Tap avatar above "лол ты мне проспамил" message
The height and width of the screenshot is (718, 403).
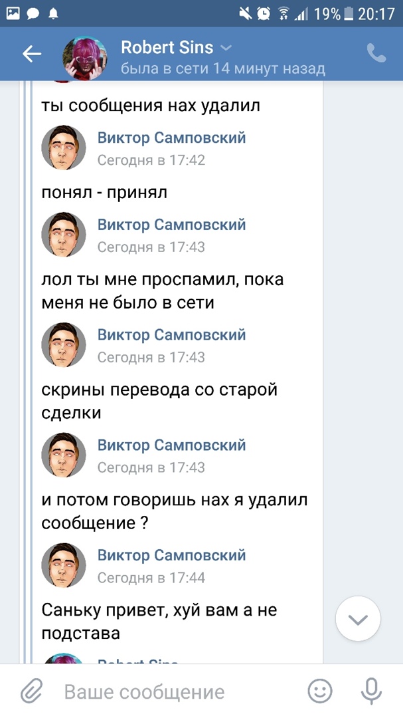click(64, 235)
